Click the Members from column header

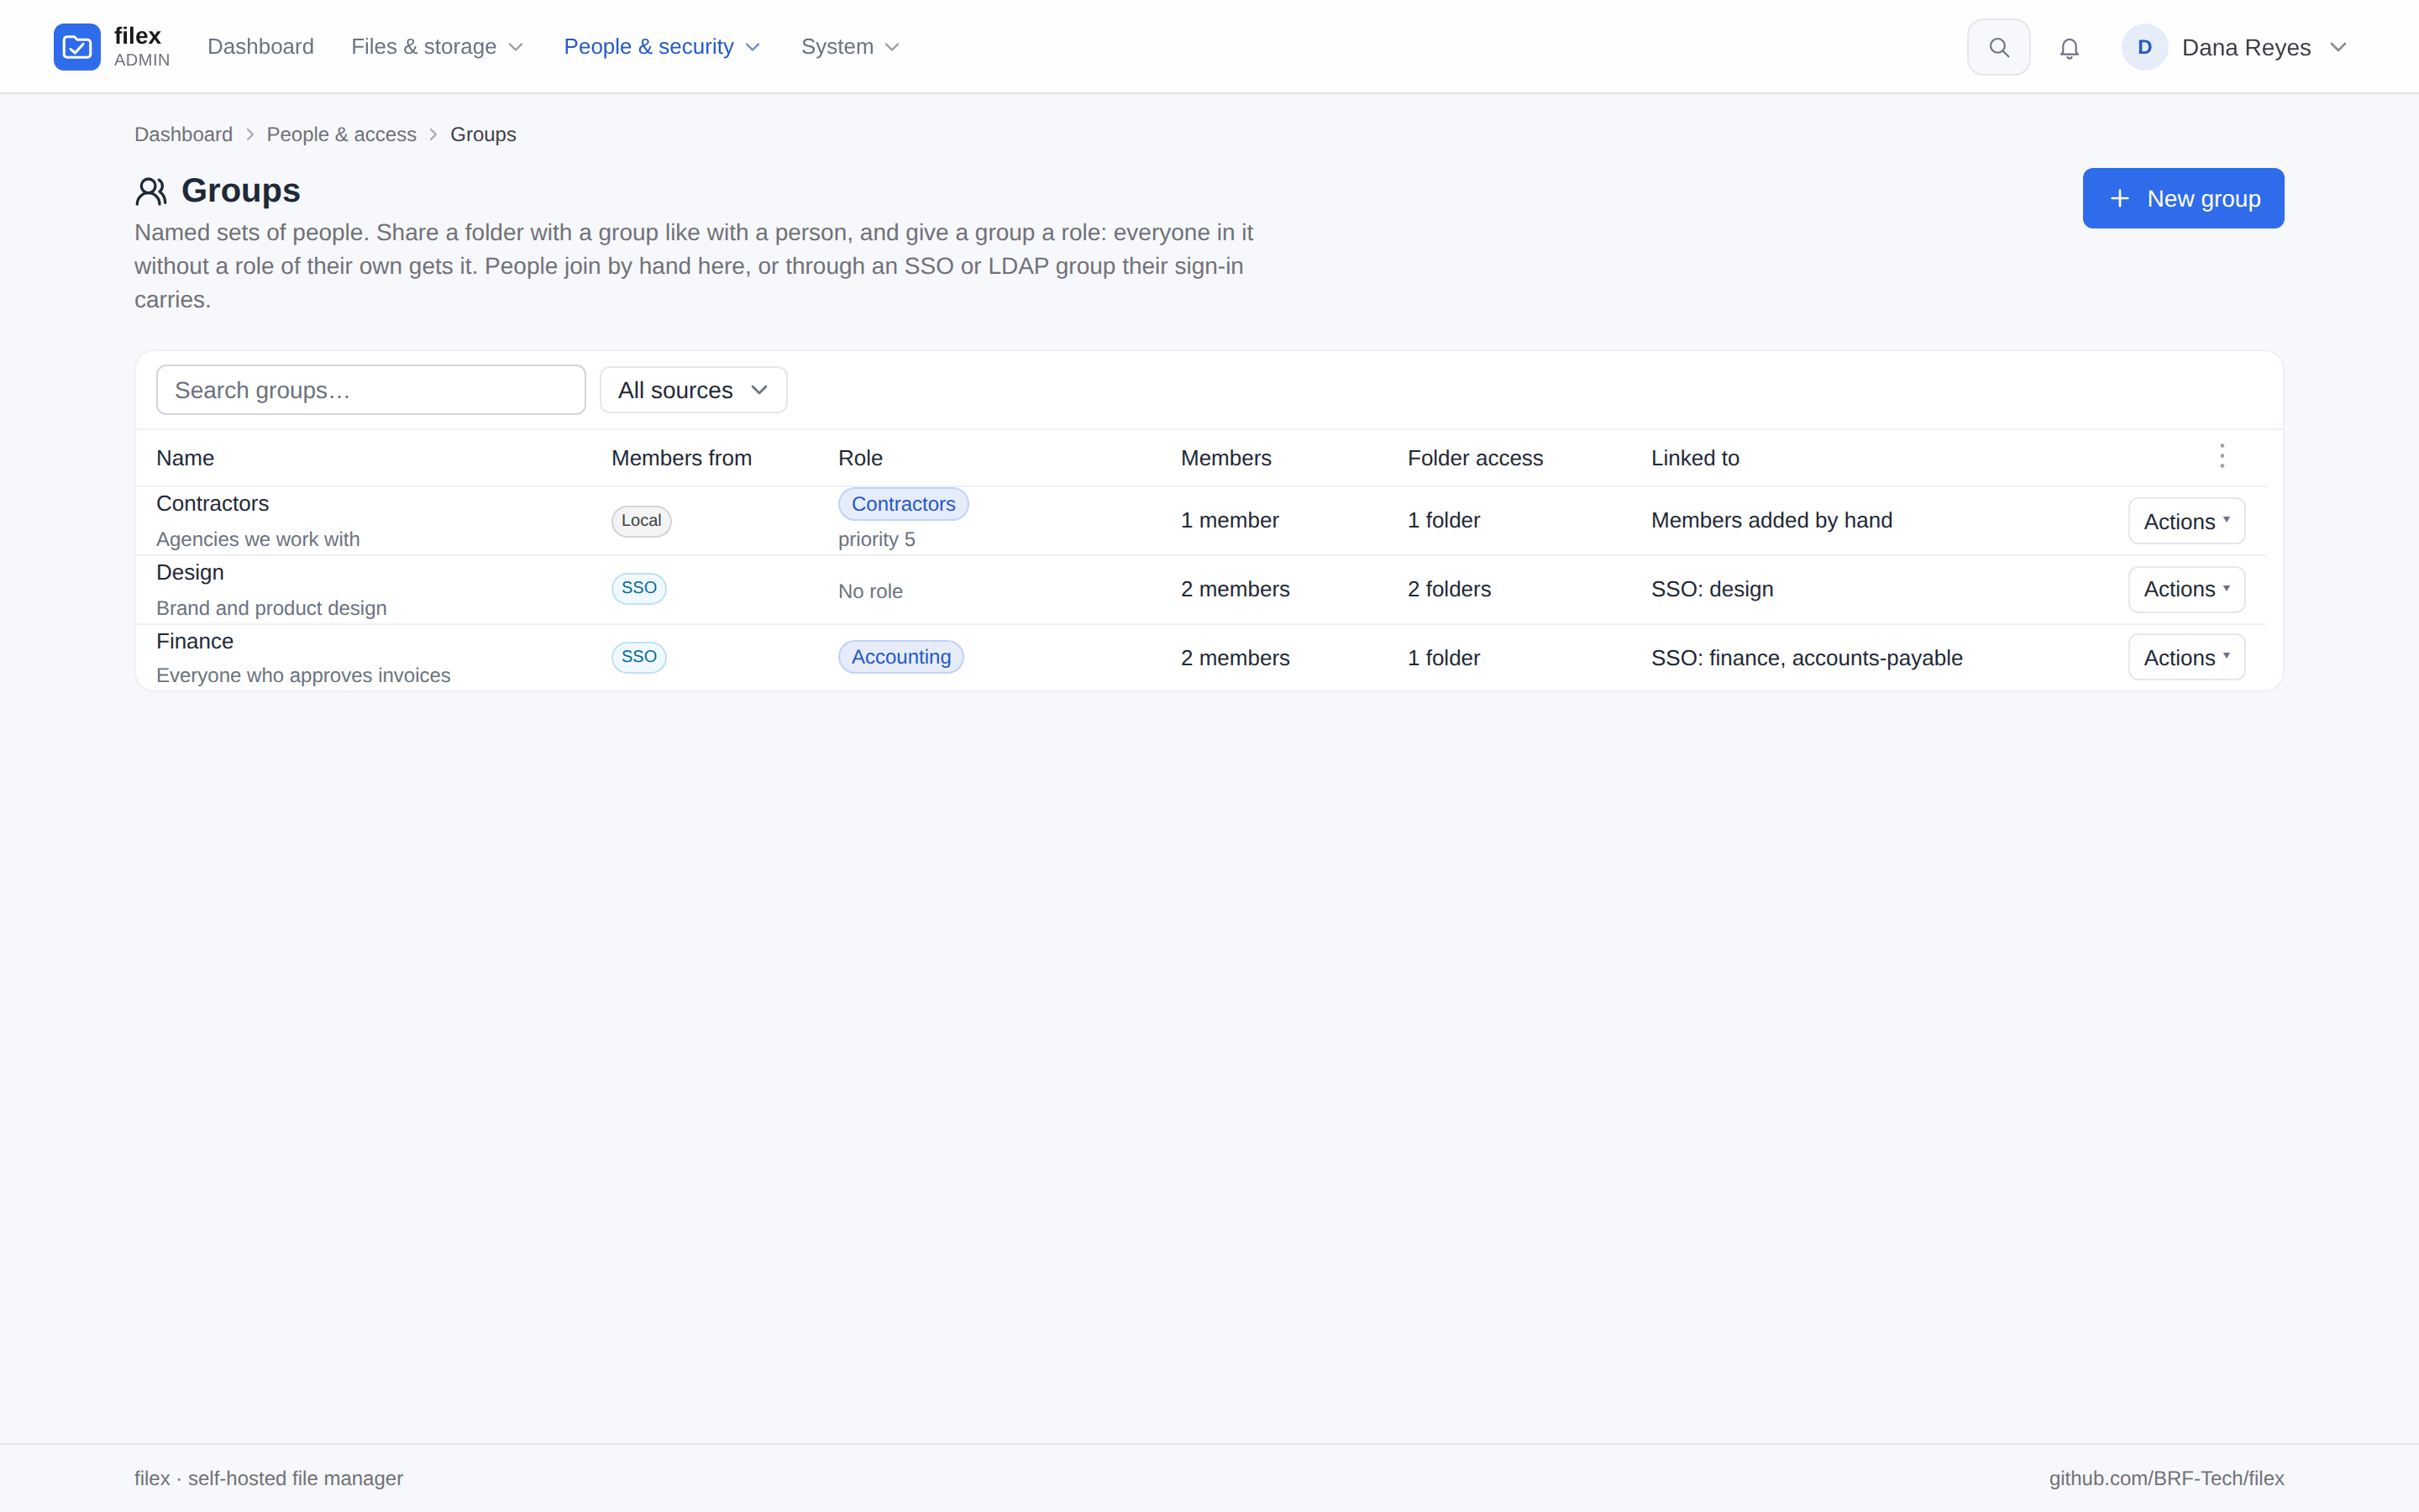point(682,458)
